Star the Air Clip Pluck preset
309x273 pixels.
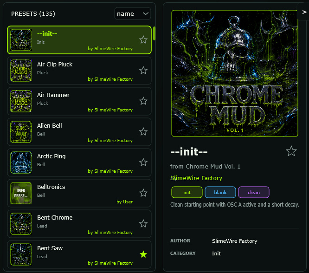click(143, 71)
